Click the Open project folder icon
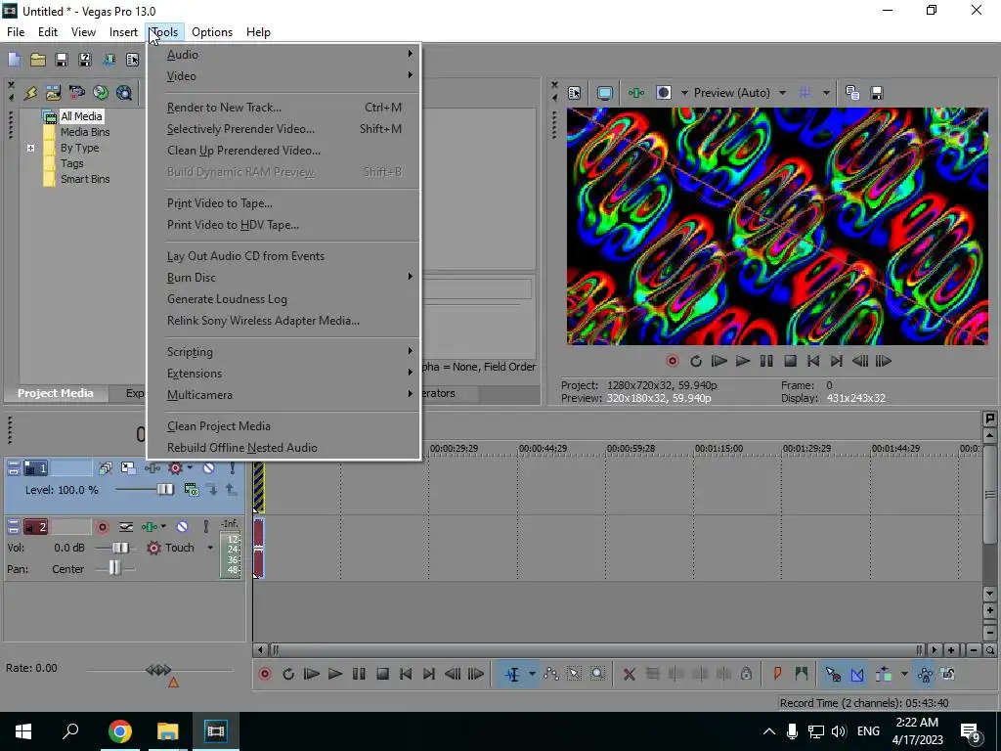The width and height of the screenshot is (1001, 751). (x=38, y=60)
